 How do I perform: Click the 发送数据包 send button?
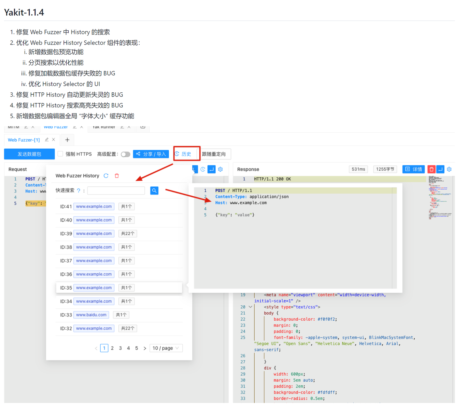click(x=29, y=154)
